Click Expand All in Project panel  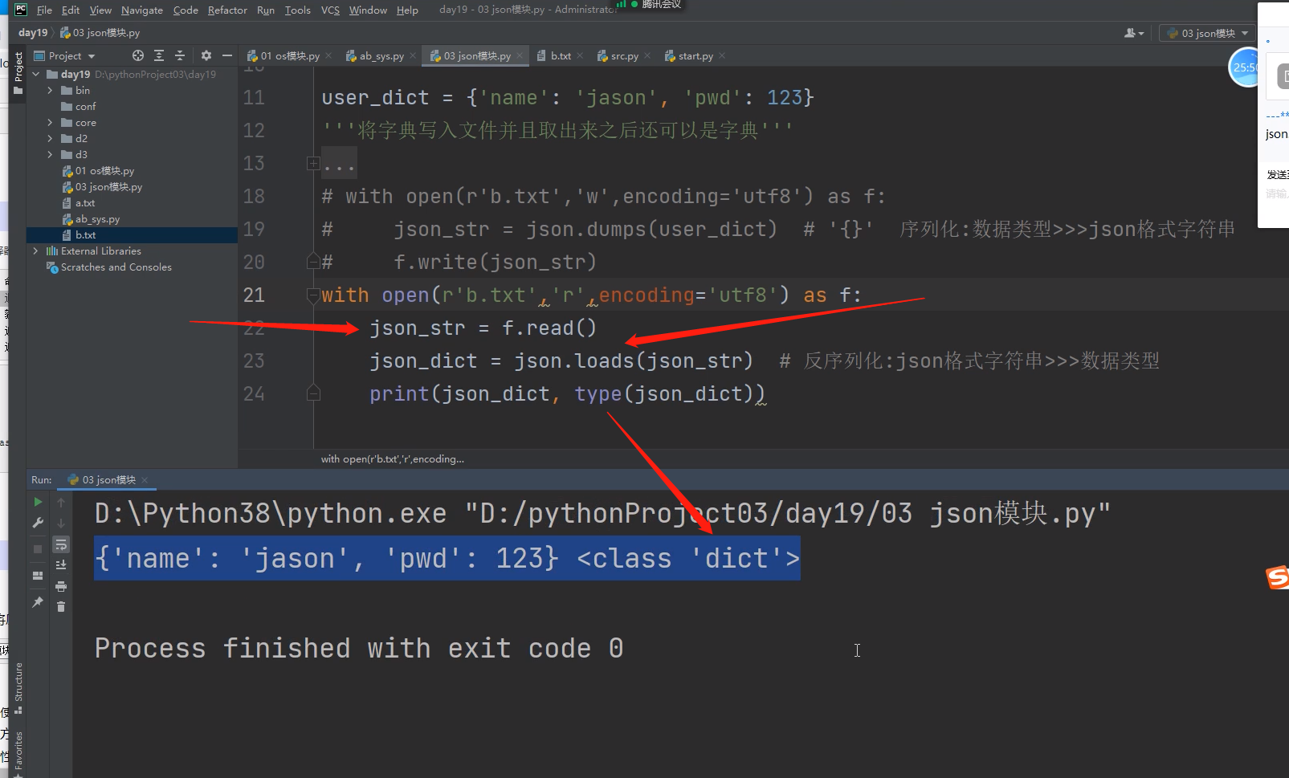click(x=159, y=55)
